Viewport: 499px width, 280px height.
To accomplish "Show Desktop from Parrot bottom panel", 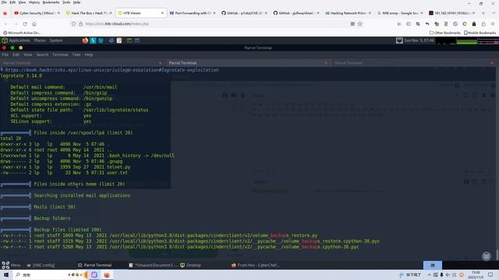I will [190, 265].
